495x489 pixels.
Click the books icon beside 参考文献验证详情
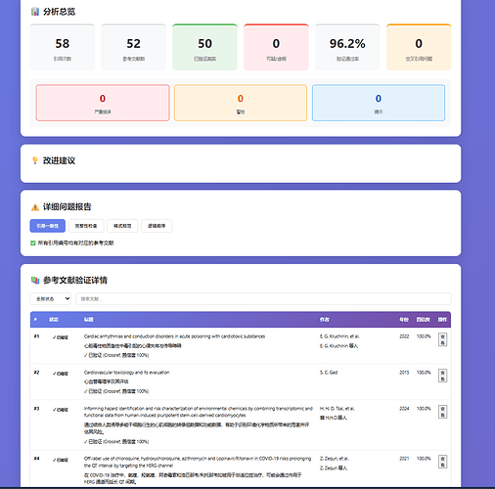point(35,280)
